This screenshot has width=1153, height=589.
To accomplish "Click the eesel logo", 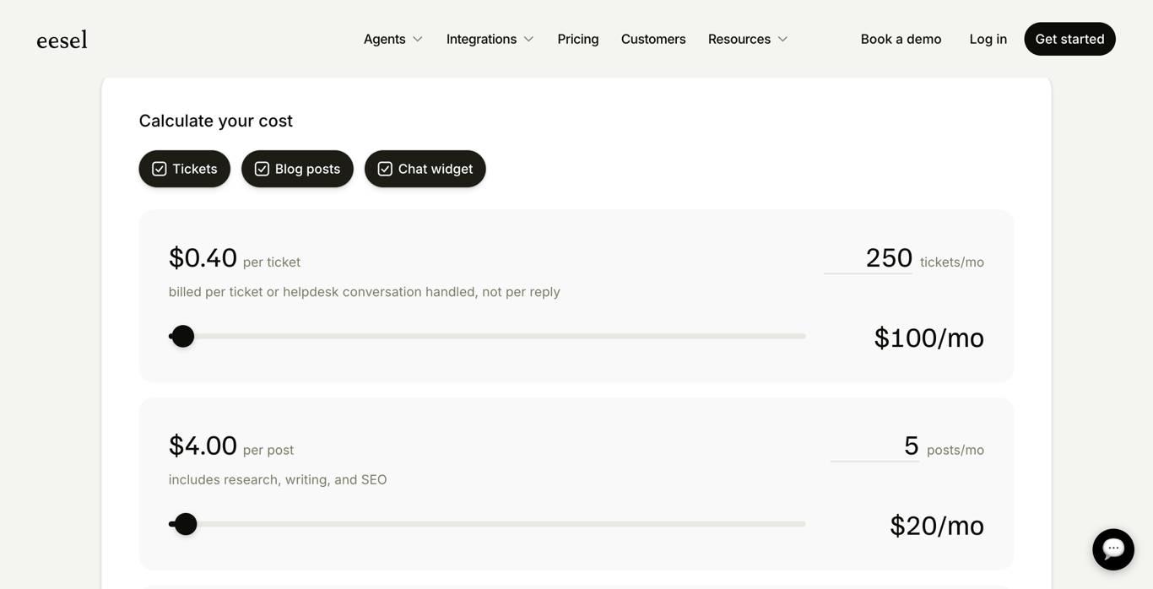I will click(x=62, y=40).
